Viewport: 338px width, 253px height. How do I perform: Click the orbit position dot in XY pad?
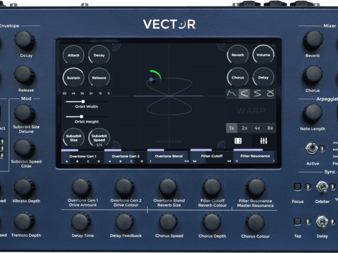152,80
